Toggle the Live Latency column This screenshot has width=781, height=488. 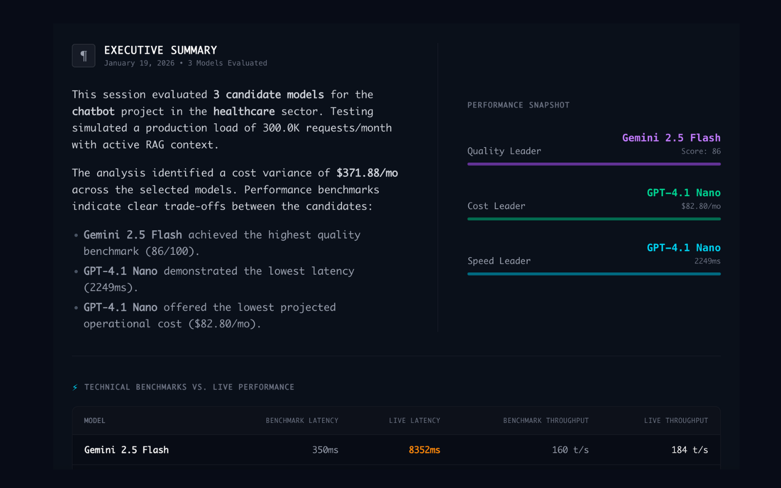pyautogui.click(x=414, y=420)
